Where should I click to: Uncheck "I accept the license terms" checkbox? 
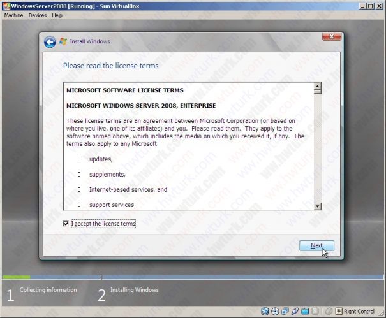pos(66,224)
